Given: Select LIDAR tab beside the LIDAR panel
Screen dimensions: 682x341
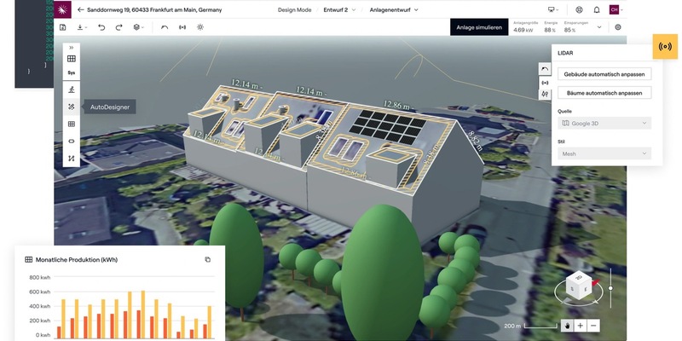Looking at the screenshot, I should 545,82.
